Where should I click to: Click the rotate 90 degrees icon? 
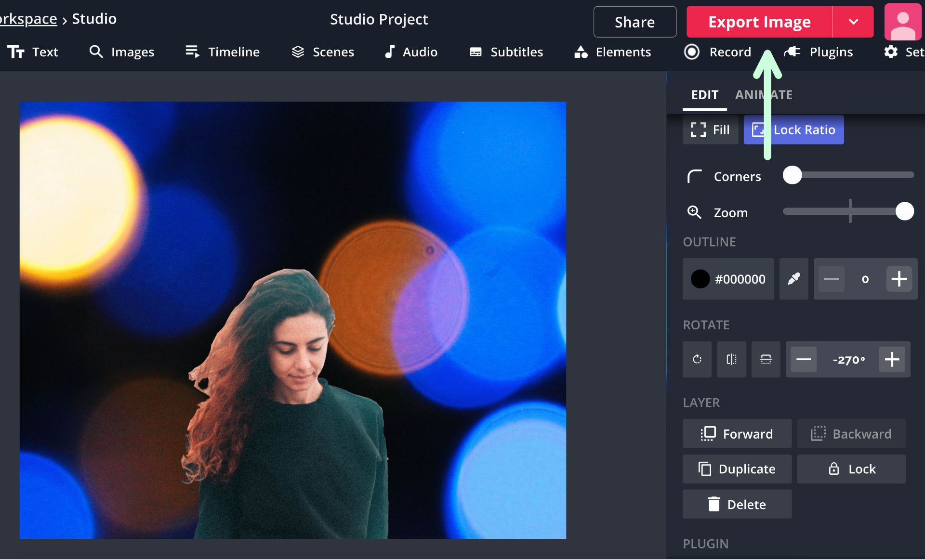tap(697, 359)
